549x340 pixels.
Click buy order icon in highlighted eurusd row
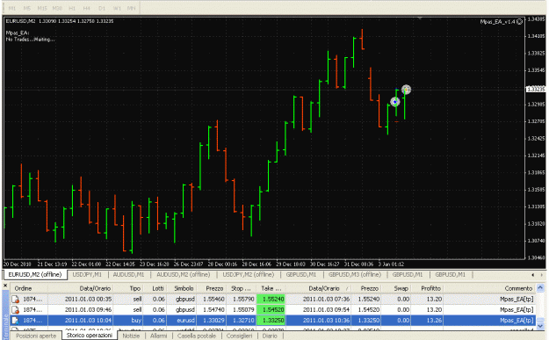tap(16, 321)
